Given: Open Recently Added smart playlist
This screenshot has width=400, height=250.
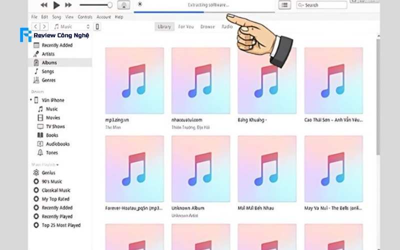Looking at the screenshot, I should (57, 207).
